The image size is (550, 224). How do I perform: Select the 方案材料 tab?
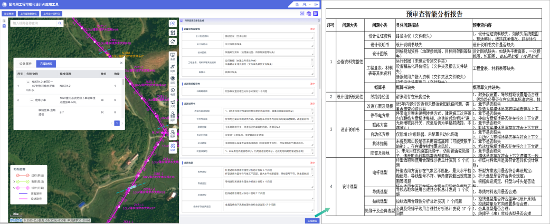pyautogui.click(x=46, y=64)
